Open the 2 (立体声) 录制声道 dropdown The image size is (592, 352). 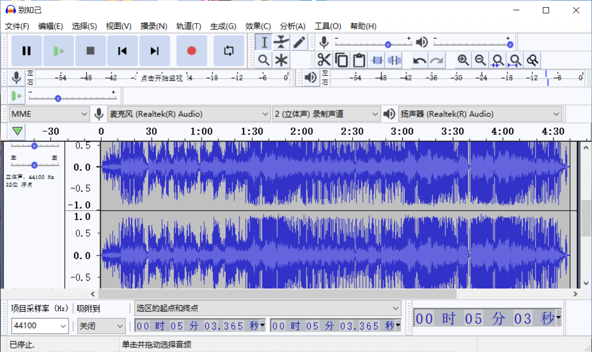(326, 114)
